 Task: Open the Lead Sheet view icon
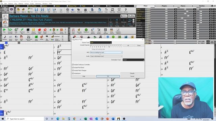[36, 38]
